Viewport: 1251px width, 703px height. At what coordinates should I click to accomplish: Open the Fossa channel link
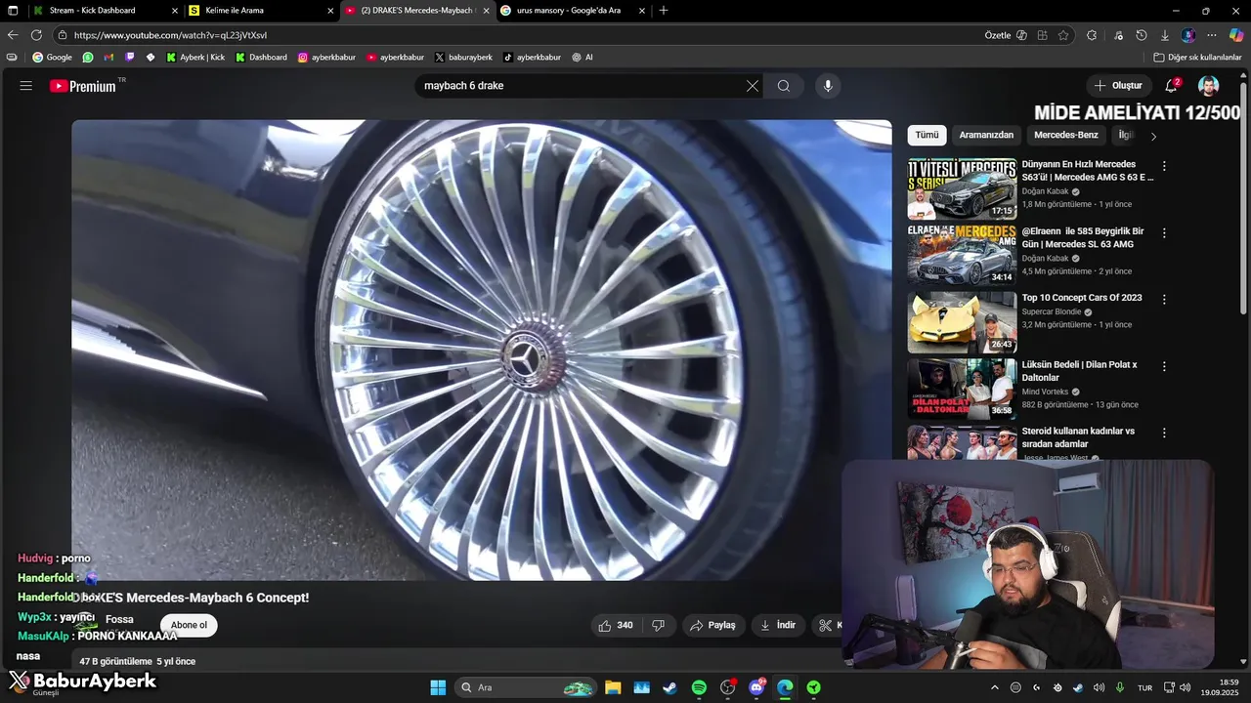pyautogui.click(x=119, y=619)
